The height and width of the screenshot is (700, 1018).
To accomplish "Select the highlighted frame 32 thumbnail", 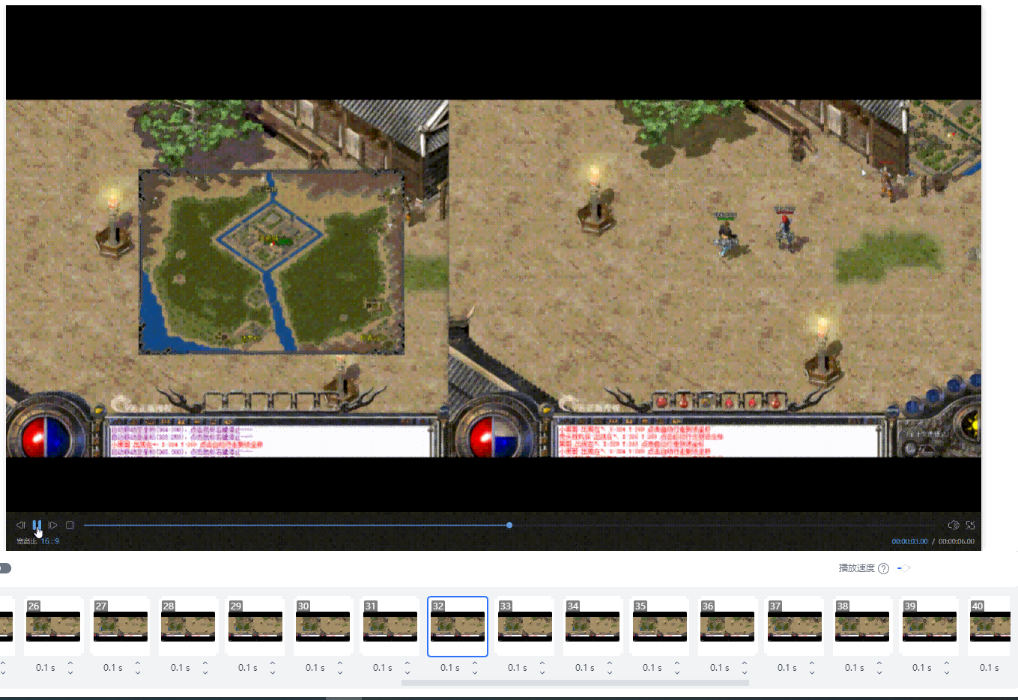I will tap(458, 626).
